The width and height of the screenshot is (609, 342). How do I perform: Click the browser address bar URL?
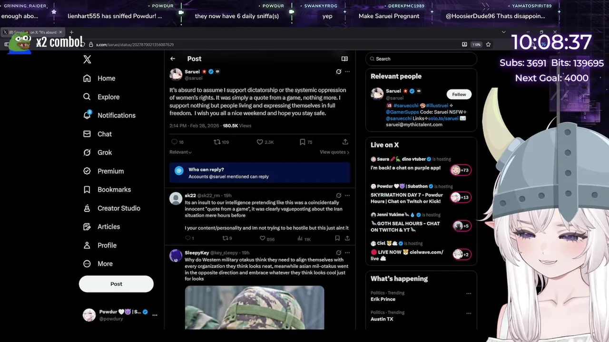135,45
